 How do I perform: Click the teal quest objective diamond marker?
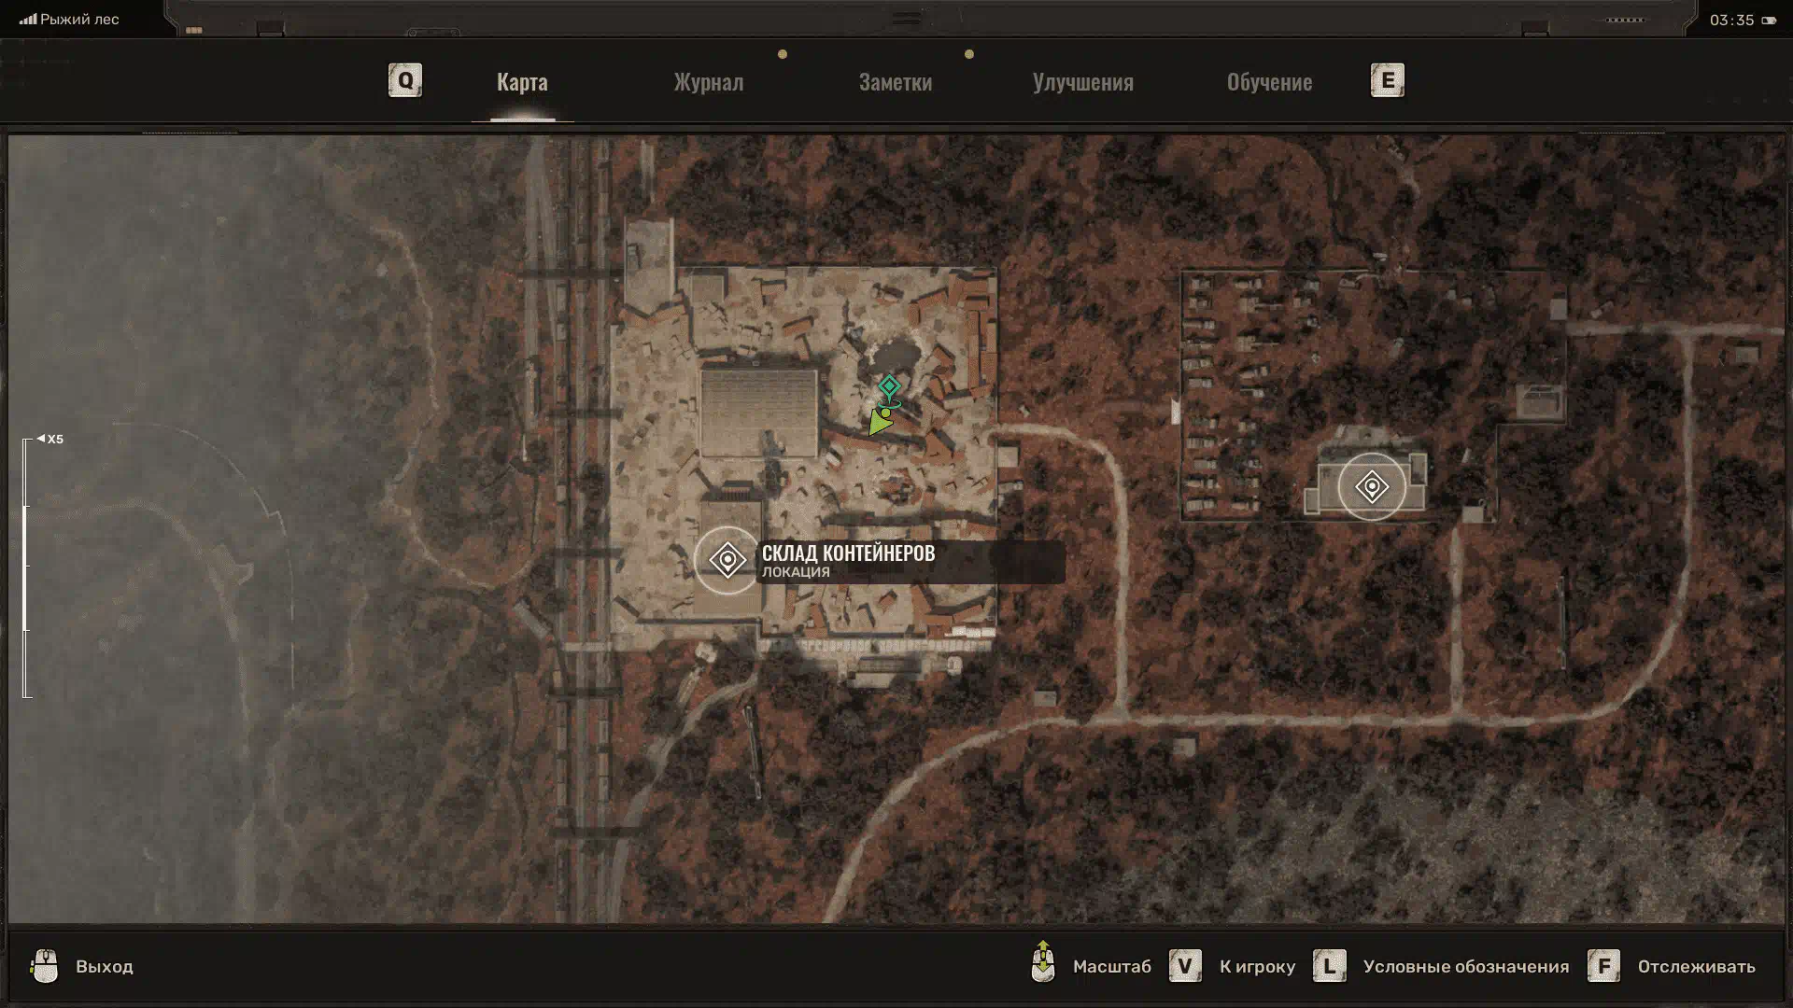[889, 385]
